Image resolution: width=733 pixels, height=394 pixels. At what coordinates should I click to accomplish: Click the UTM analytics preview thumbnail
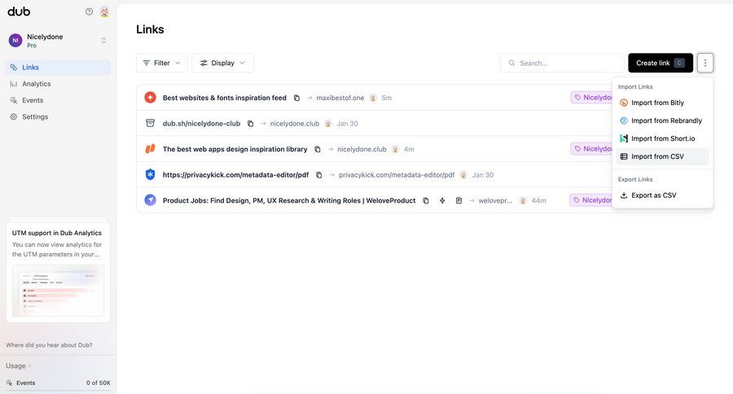[58, 291]
